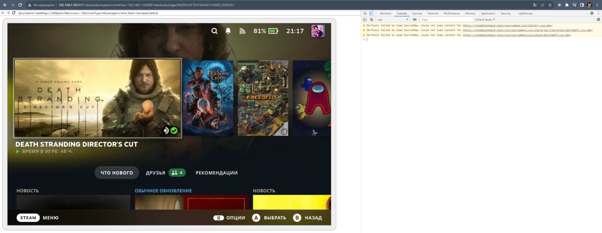Select the Рекомендации tab
Viewport: 602px width, 233px height.
[x=217, y=173]
